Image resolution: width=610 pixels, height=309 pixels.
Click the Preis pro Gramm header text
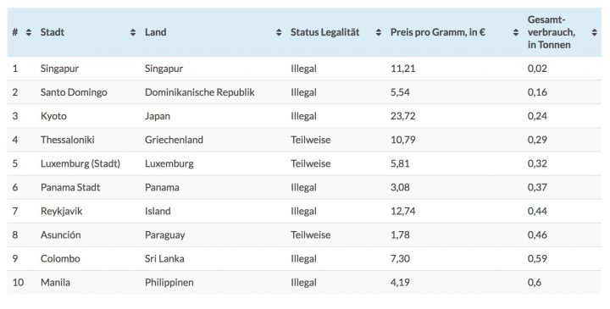(x=438, y=32)
